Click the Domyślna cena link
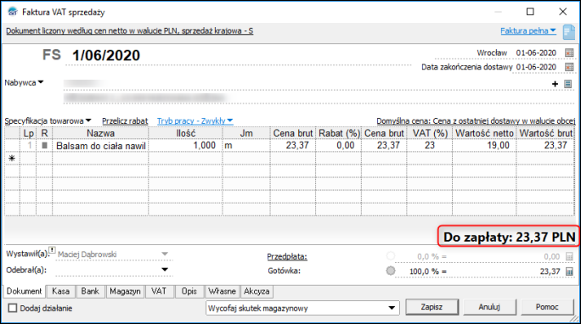 [476, 120]
